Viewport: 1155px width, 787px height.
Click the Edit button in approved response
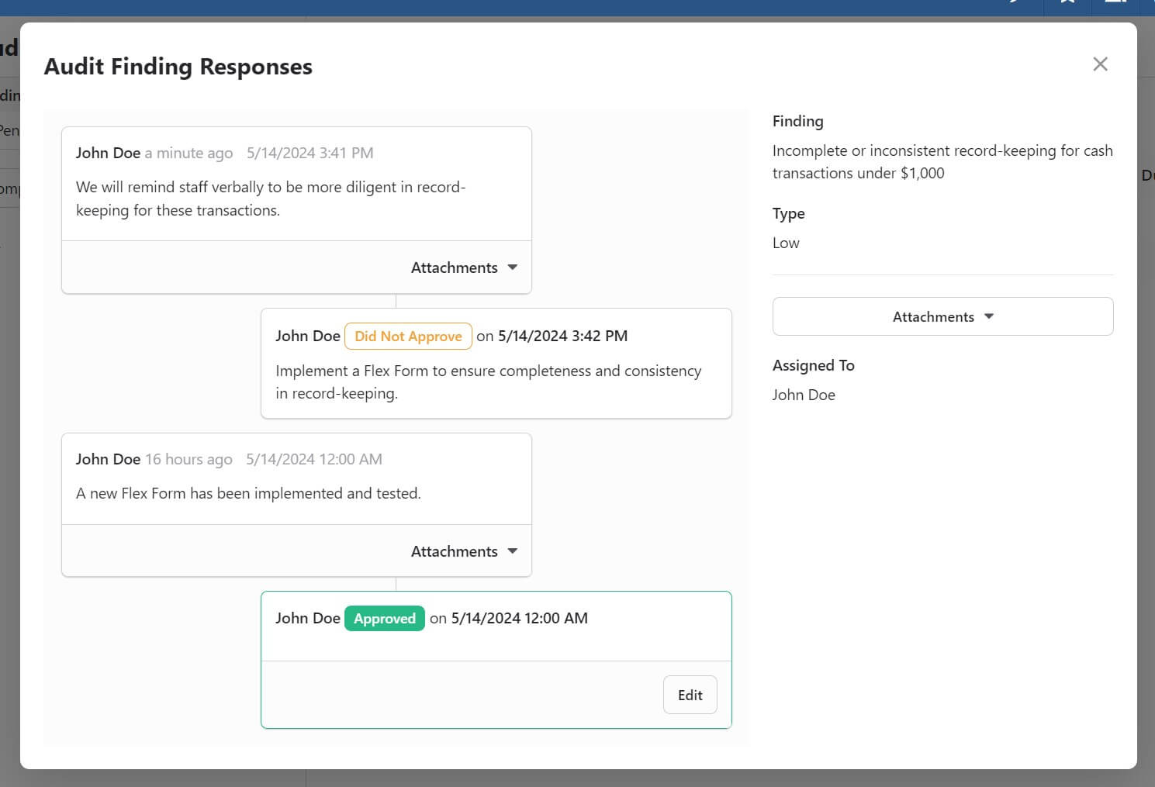click(x=690, y=695)
